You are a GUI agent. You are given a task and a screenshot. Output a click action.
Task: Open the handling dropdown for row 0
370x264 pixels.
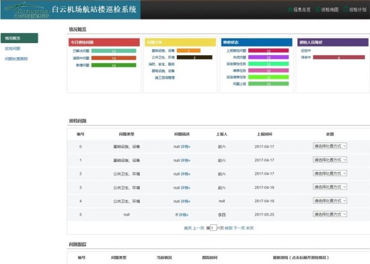coord(330,146)
